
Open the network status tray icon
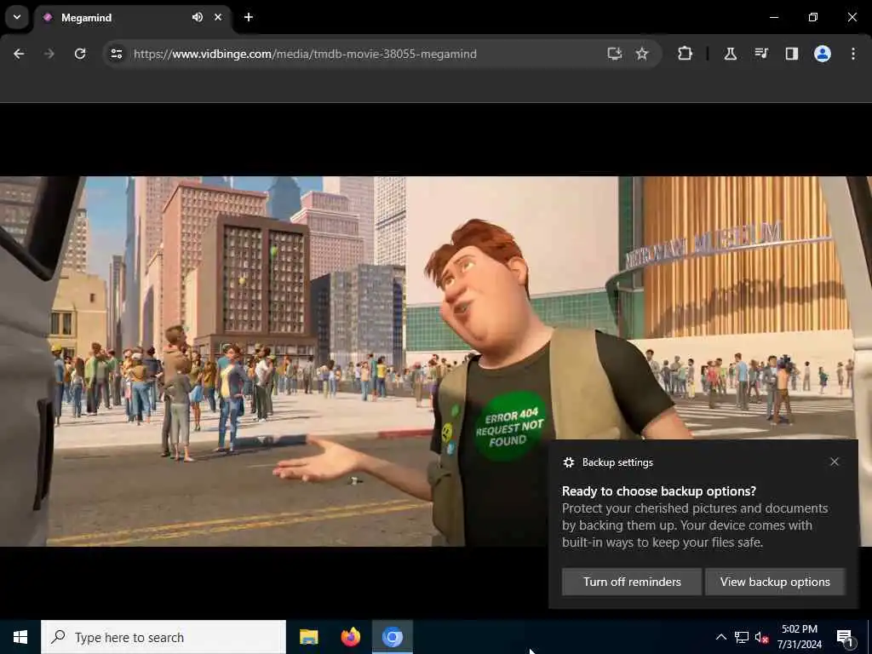point(742,637)
